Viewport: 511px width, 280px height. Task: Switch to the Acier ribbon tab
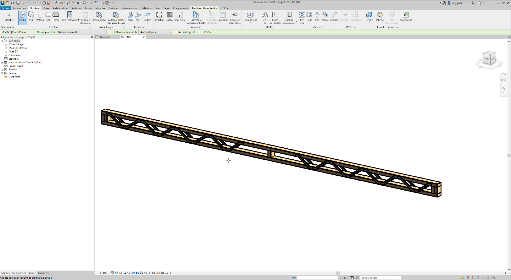(45, 8)
